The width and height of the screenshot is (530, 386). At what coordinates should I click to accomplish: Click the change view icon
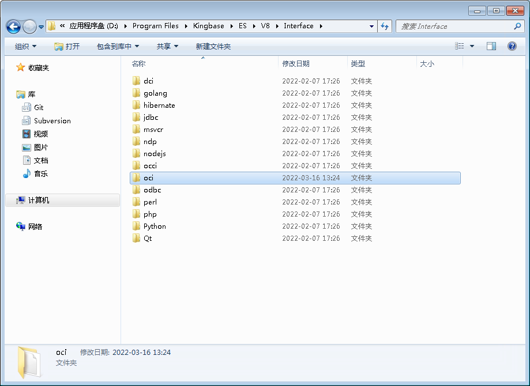click(460, 46)
